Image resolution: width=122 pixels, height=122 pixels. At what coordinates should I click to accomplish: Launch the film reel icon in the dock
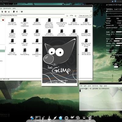point(78,118)
